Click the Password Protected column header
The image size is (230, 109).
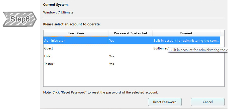click(x=130, y=33)
